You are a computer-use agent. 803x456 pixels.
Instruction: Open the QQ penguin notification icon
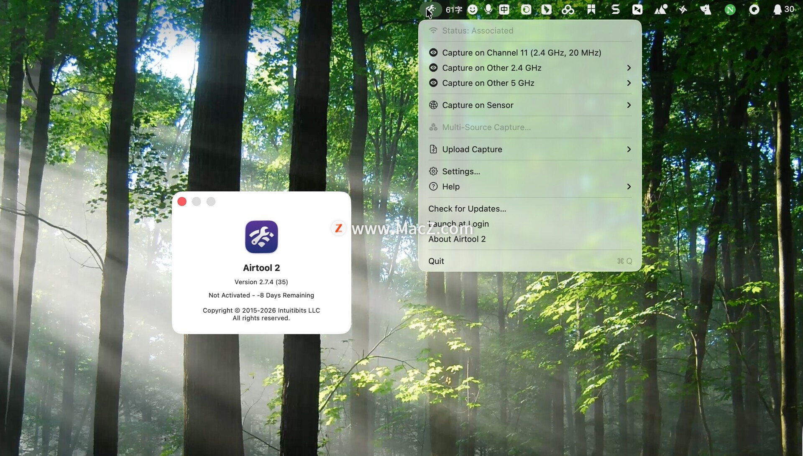(777, 10)
